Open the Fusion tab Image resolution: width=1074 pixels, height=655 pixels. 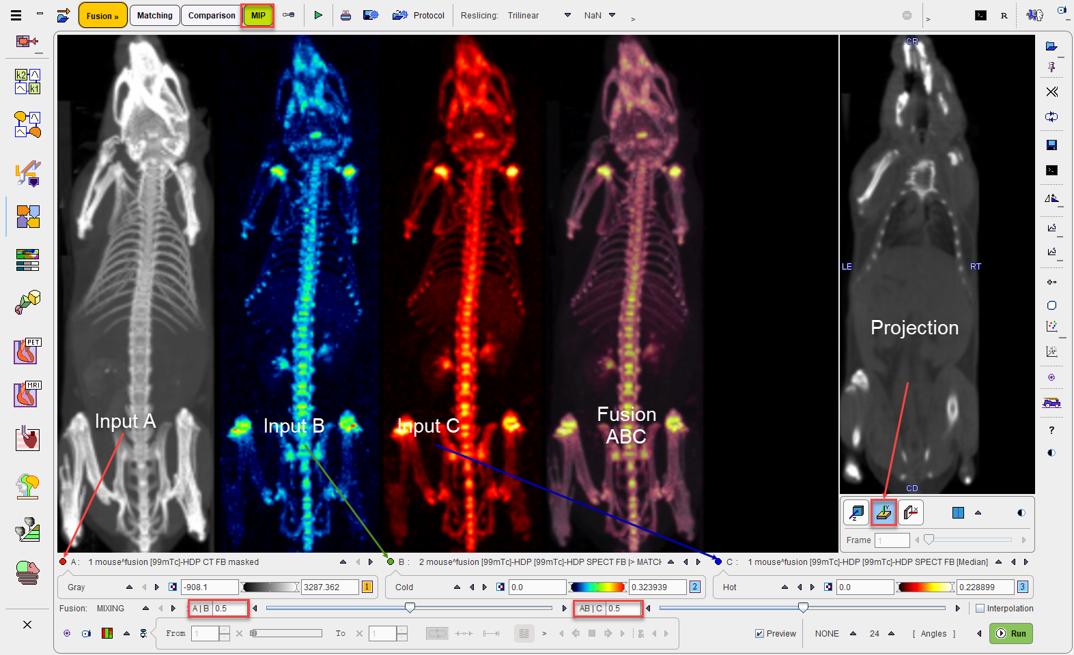102,15
